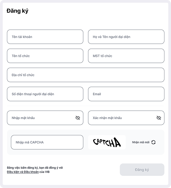This screenshot has width=171, height=188.
Task: Click the Nhập mã CAPCHA input
Action: tap(47, 142)
